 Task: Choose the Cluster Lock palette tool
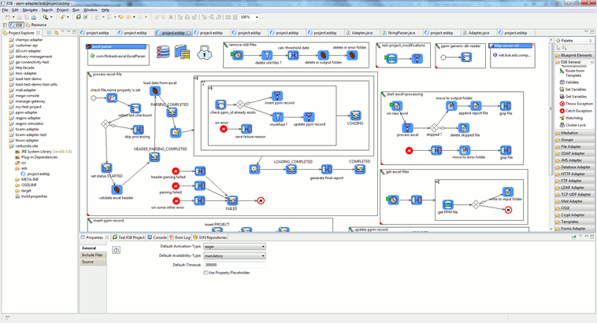point(574,125)
